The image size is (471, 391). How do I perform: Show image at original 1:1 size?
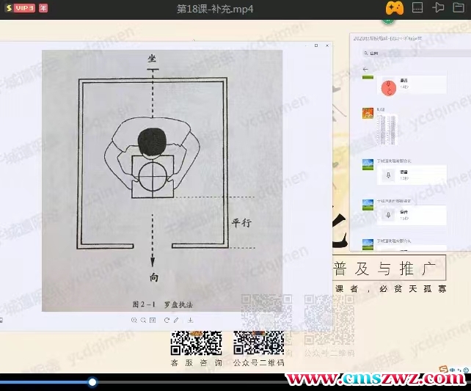pyautogui.click(x=152, y=320)
